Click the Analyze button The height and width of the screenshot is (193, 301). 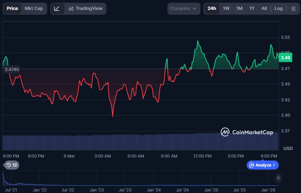263,165
